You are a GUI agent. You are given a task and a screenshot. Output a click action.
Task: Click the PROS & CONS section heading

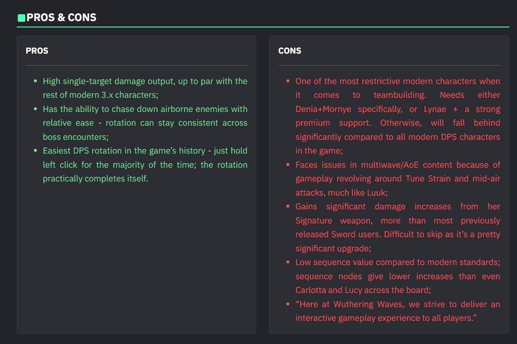pos(61,18)
